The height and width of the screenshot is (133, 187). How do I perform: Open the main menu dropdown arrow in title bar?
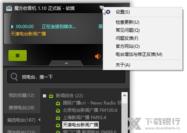(x=101, y=8)
